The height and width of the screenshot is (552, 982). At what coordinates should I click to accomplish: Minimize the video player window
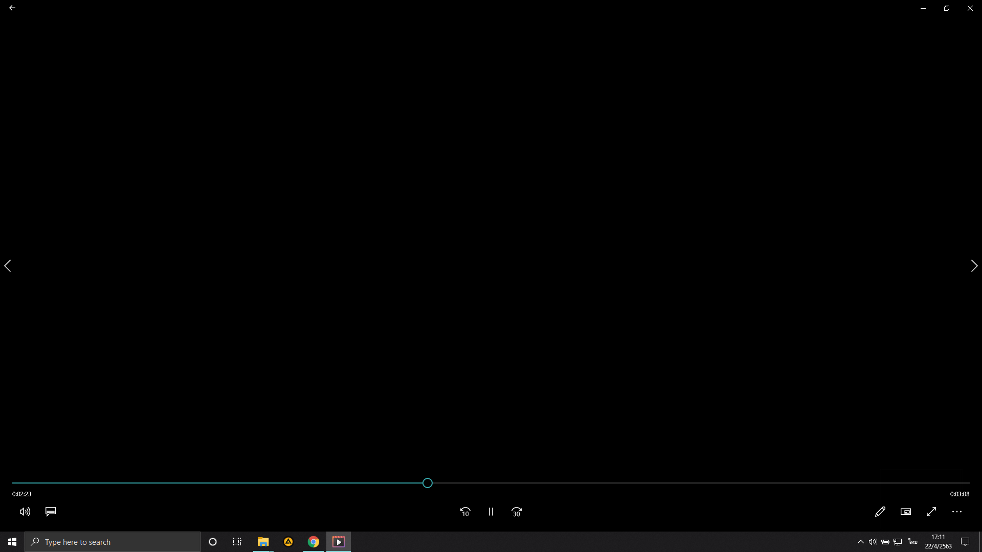(923, 8)
